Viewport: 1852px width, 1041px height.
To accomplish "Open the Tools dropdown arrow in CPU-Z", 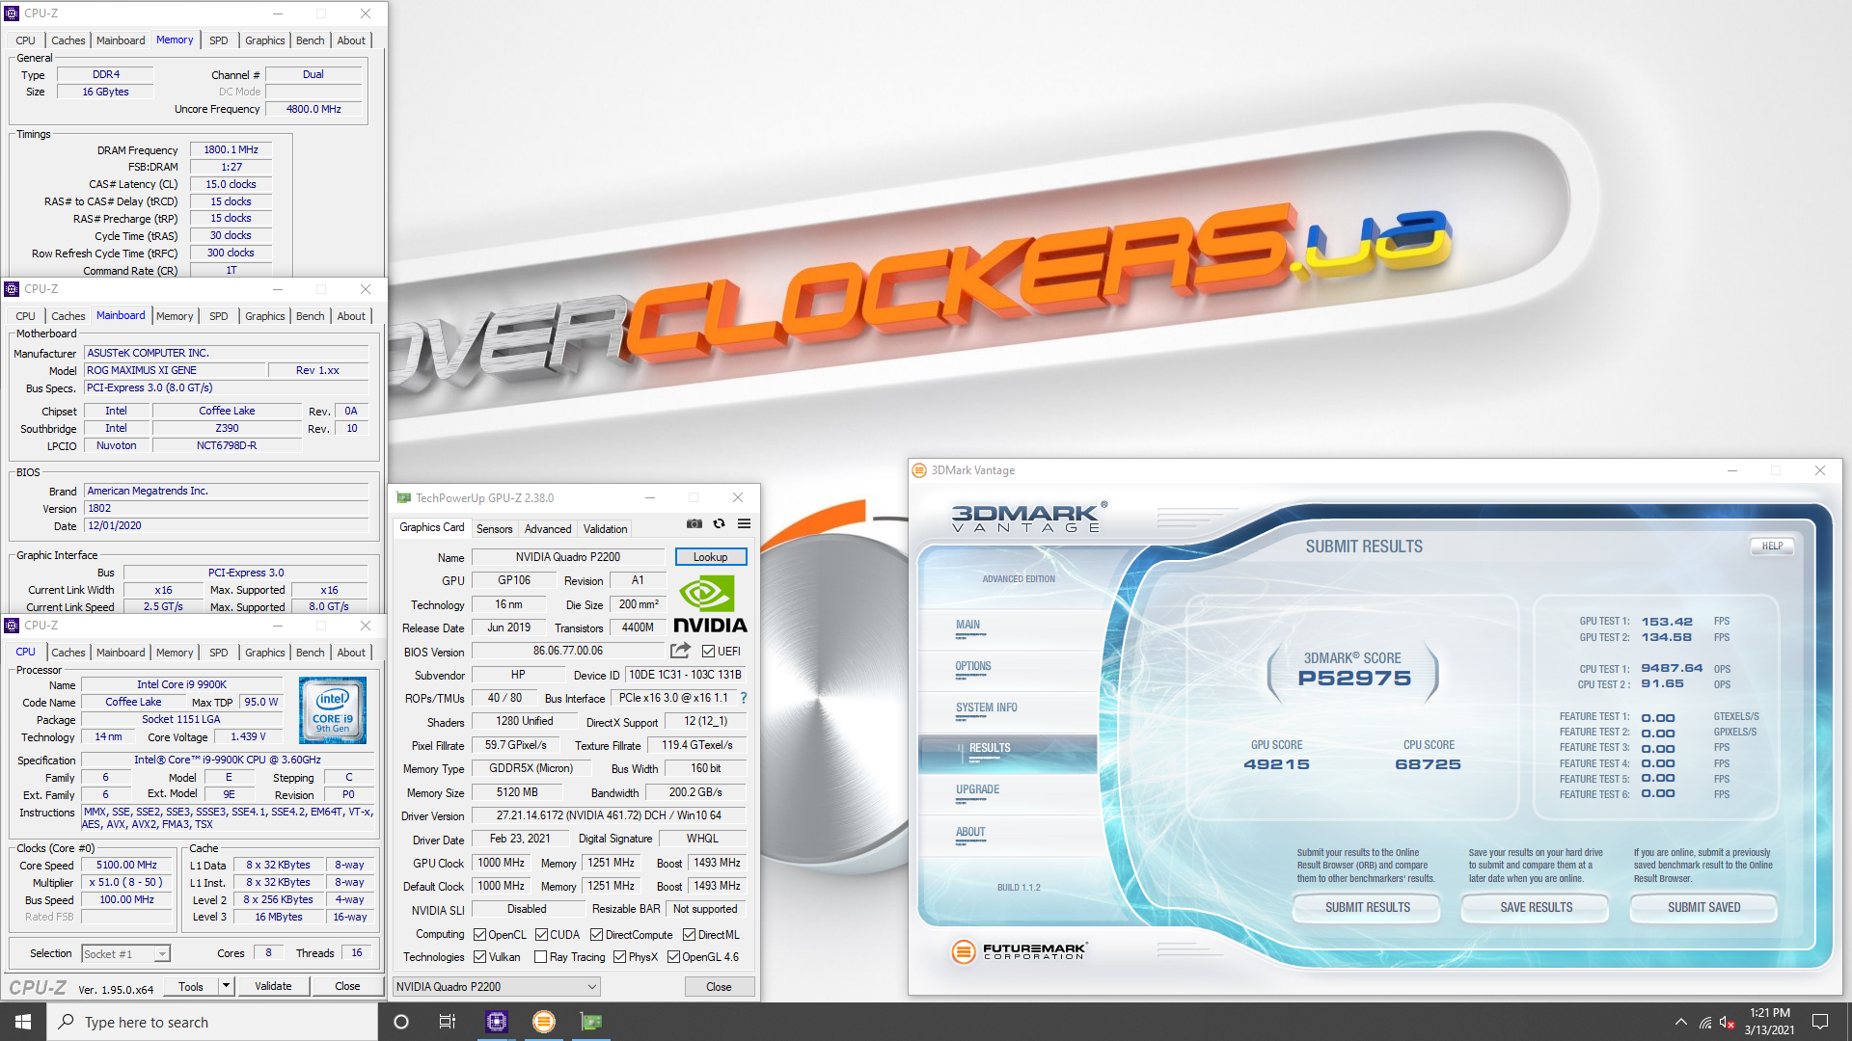I will tap(226, 986).
